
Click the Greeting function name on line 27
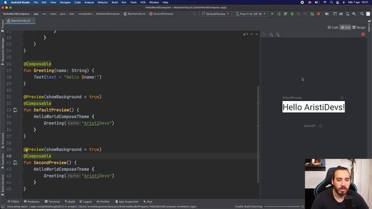(x=44, y=70)
